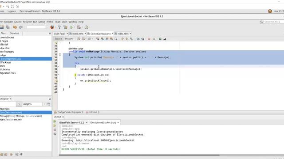Toggle Highlight Search in editor toolbar

111,39
